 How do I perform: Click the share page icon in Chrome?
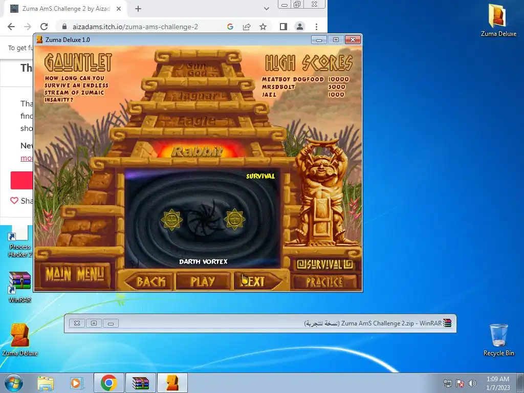pyautogui.click(x=247, y=27)
